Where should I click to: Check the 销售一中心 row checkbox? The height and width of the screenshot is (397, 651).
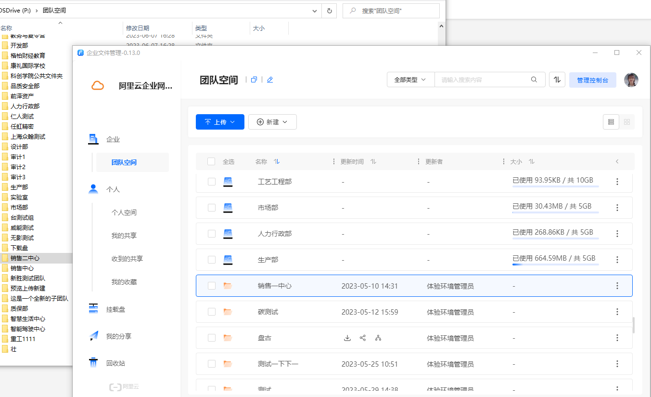click(211, 286)
